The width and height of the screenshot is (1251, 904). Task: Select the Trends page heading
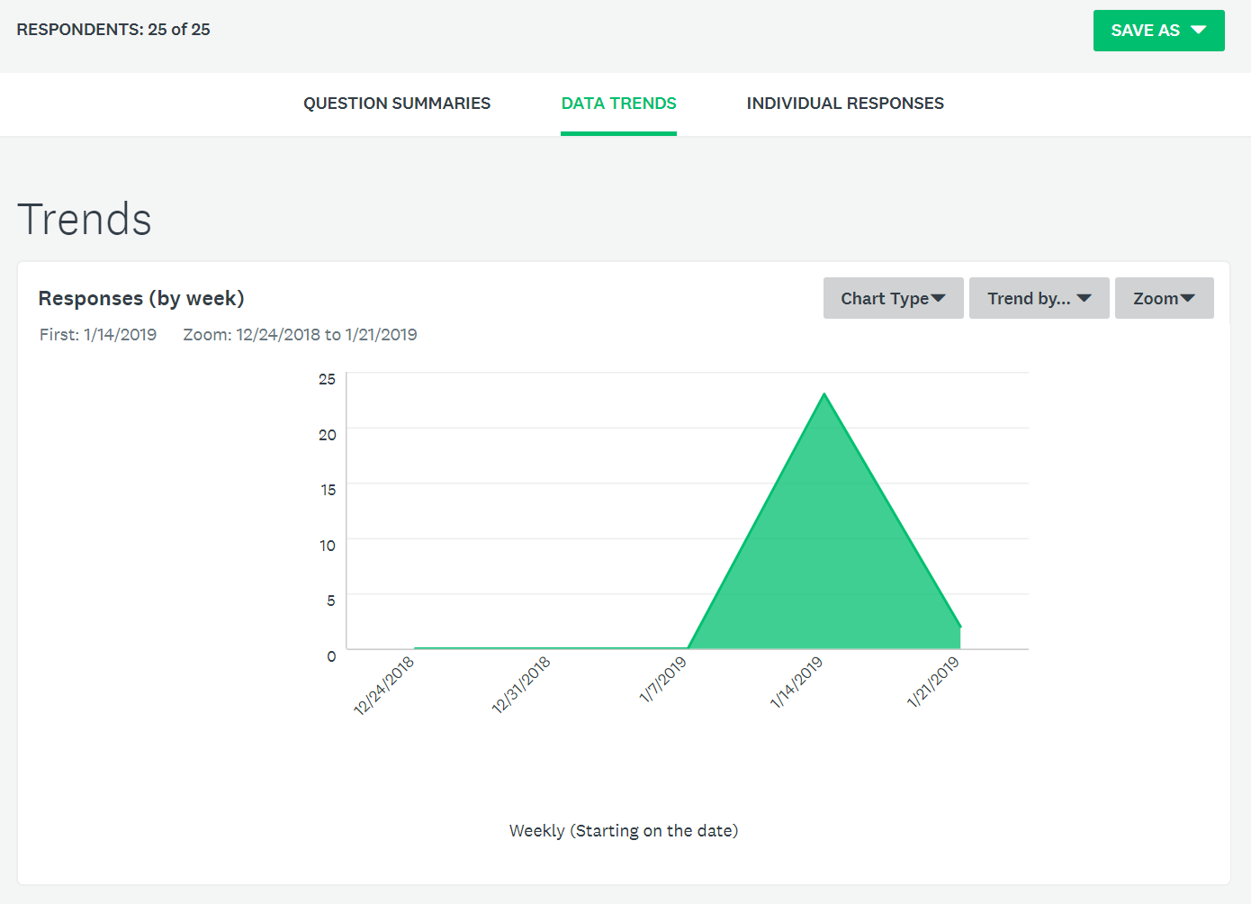(x=85, y=219)
